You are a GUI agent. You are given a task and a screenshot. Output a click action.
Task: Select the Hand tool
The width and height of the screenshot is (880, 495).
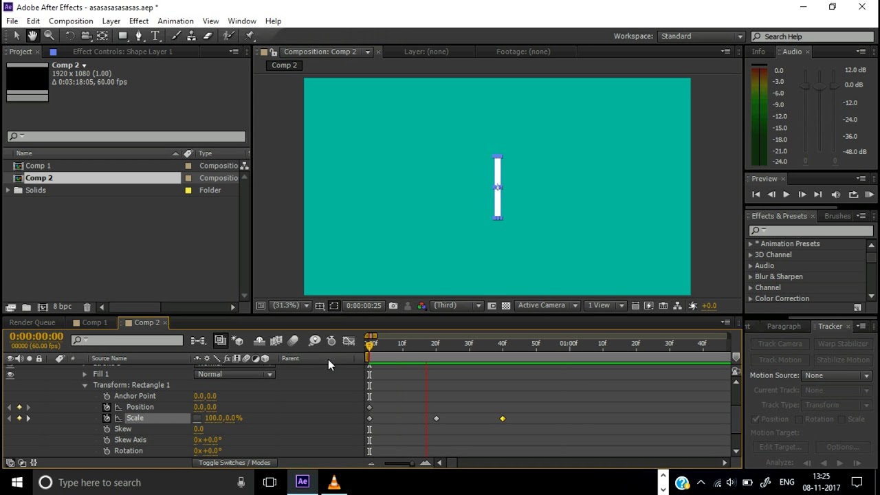tap(32, 36)
